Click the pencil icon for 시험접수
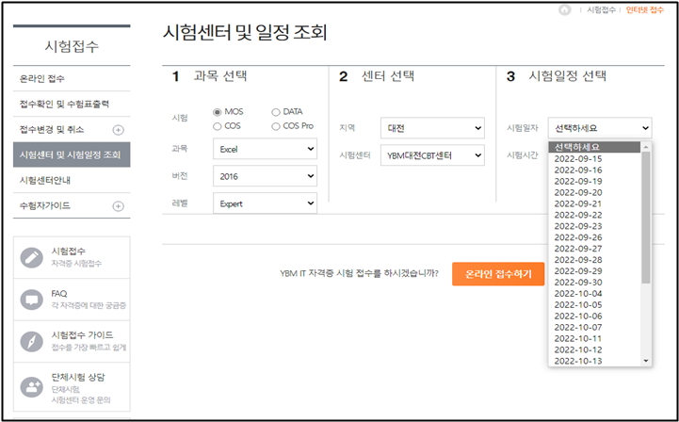The width and height of the screenshot is (679, 422). click(32, 256)
